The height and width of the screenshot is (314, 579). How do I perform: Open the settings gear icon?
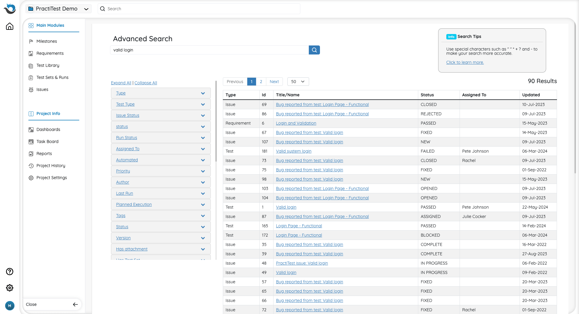[10, 288]
